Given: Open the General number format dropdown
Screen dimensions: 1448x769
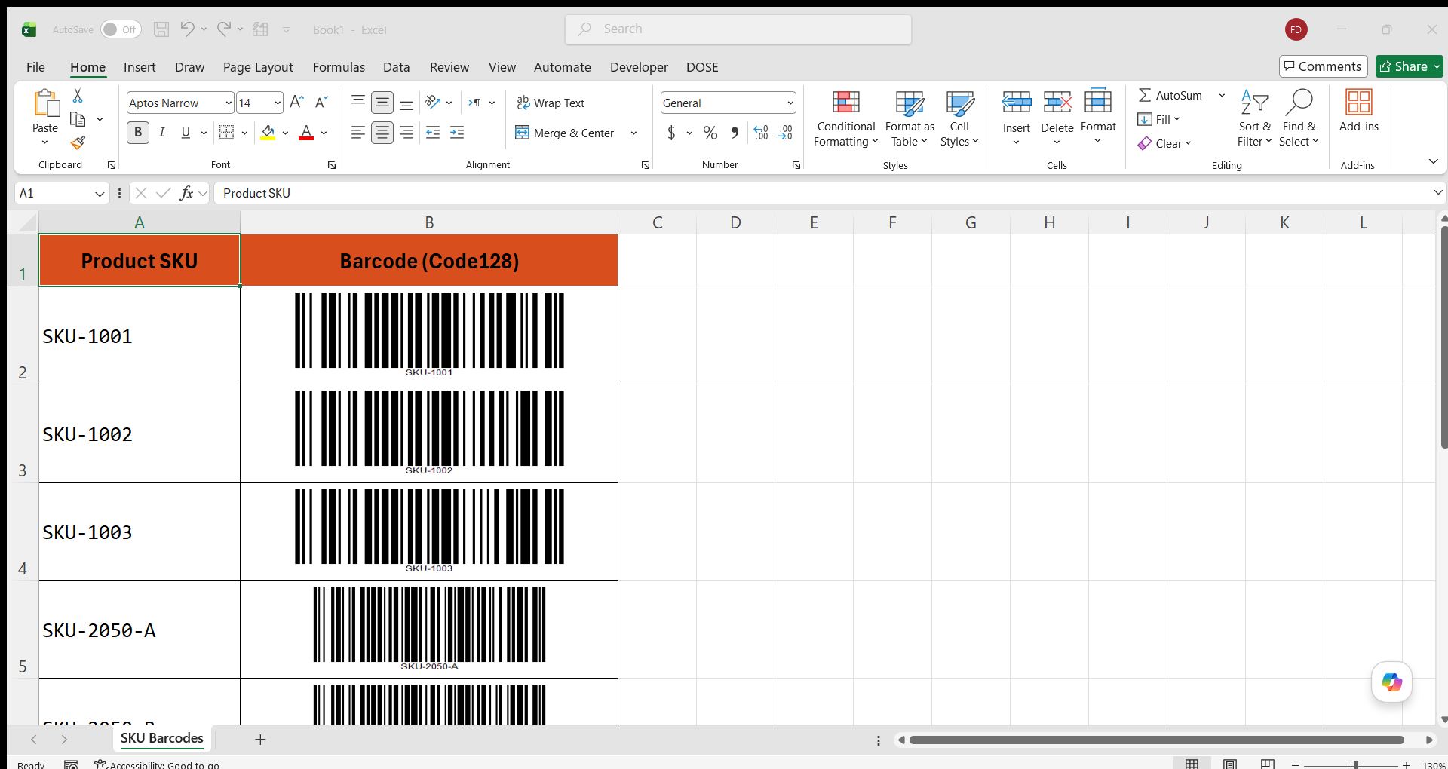Looking at the screenshot, I should tap(790, 103).
